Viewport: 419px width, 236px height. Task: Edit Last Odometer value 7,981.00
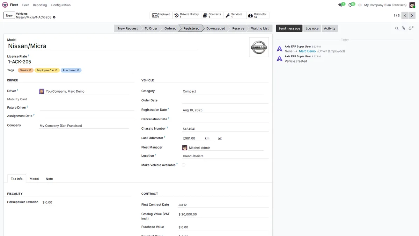[192, 138]
